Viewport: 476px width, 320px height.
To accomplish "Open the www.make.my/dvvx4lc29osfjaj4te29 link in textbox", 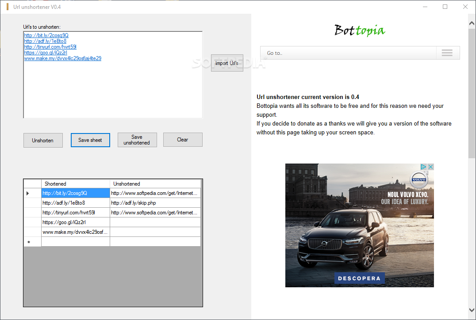I will 62,58.
